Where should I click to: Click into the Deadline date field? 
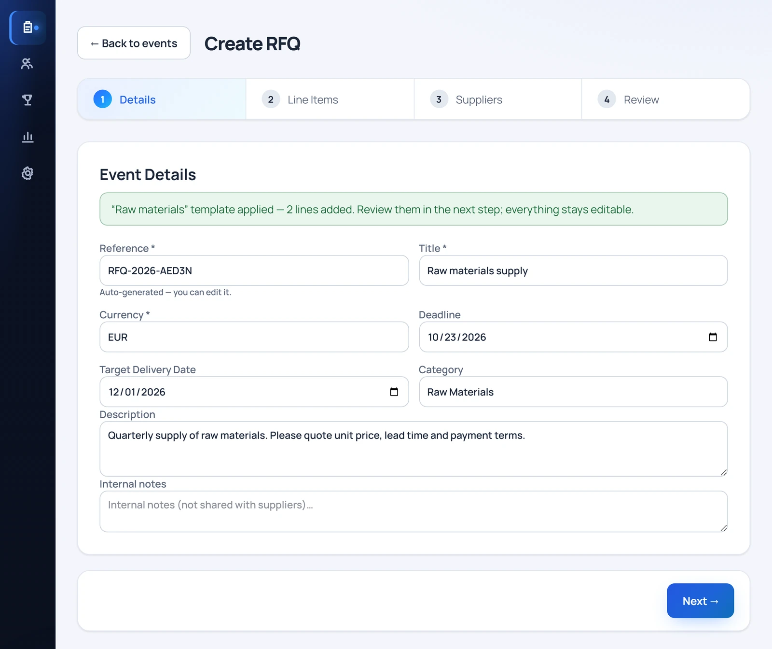[x=573, y=337]
